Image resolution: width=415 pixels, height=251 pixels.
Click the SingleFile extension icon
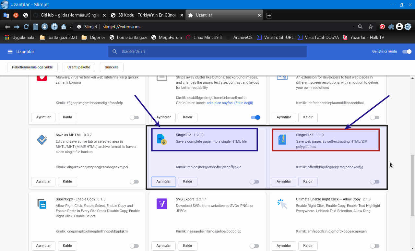(x=161, y=139)
